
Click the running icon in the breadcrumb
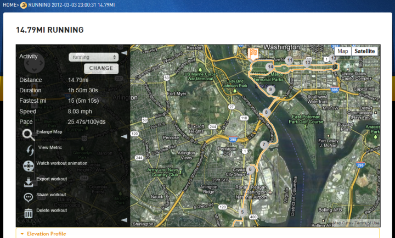pos(24,5)
